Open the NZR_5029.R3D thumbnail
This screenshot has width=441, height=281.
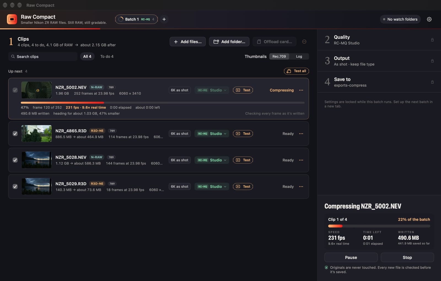coord(36,187)
